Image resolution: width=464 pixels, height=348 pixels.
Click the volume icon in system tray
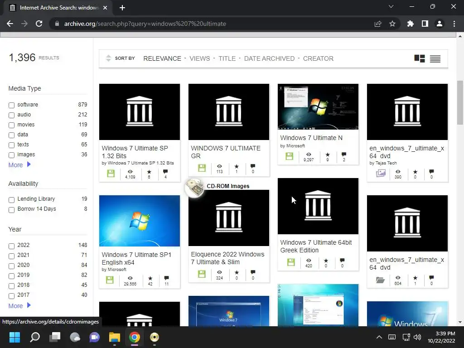point(417,337)
